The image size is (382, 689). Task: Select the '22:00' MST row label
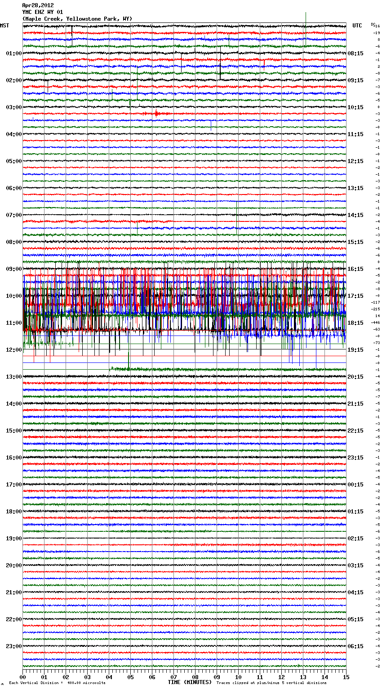14,619
